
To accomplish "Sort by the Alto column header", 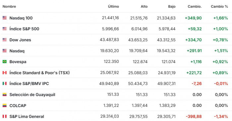I will [144, 7].
